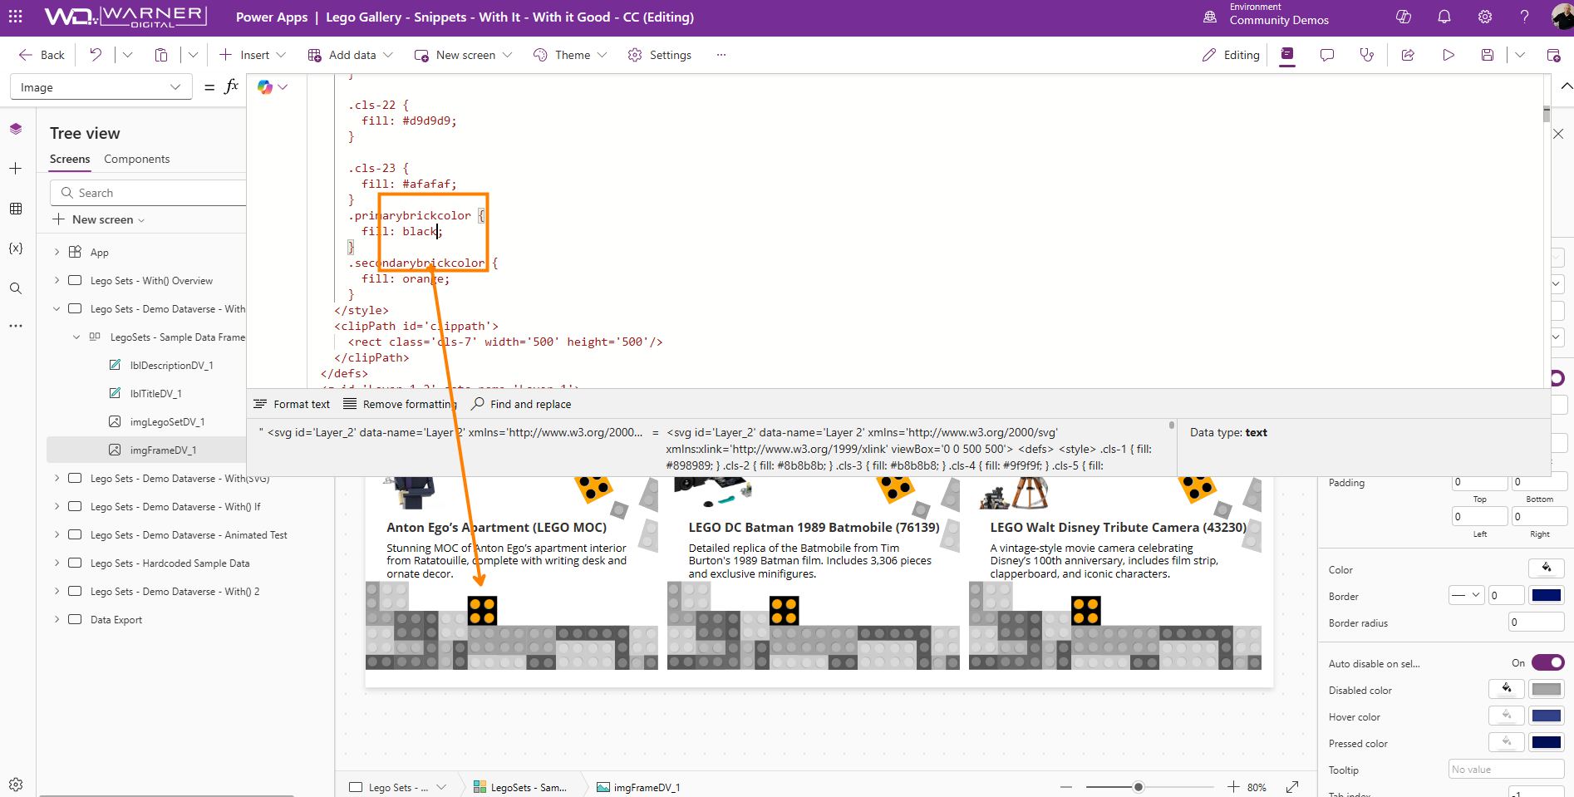Open the comments icon in toolbar
This screenshot has height=797, width=1574.
1327,55
